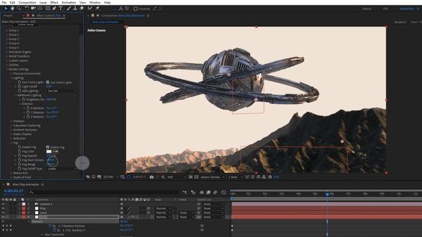Open the Effect menu
422x237 pixels.
click(x=54, y=3)
